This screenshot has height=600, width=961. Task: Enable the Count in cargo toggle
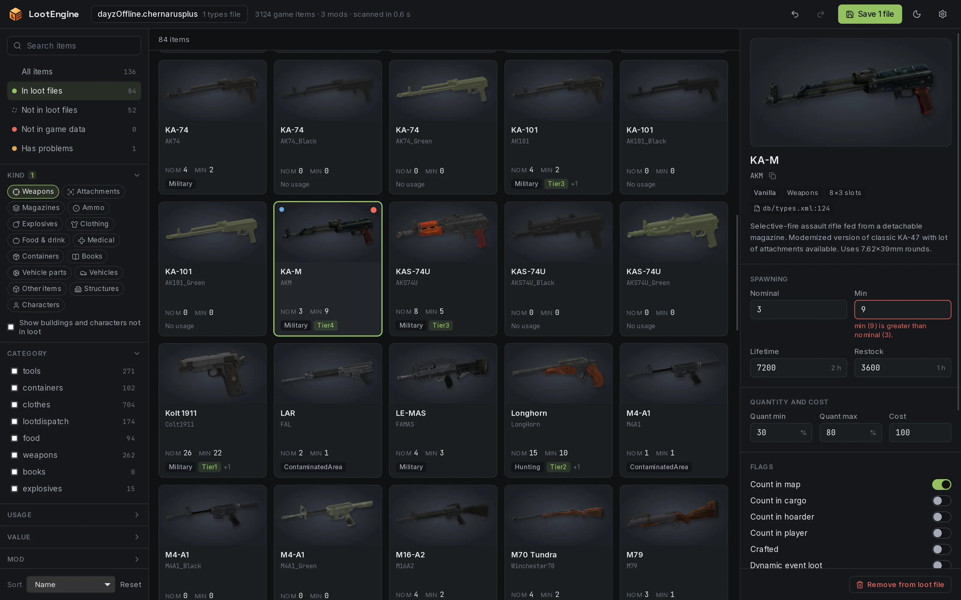tap(941, 501)
